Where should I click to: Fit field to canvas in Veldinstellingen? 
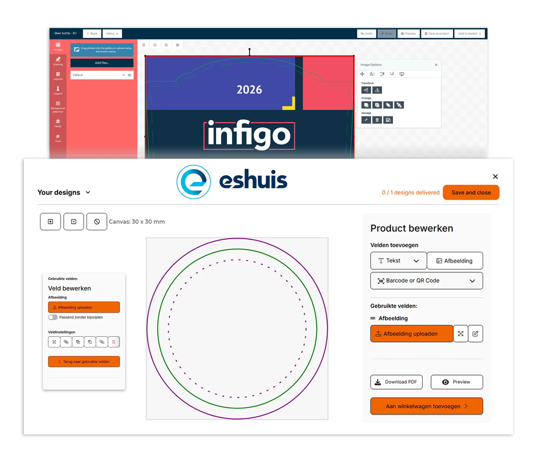pos(54,342)
